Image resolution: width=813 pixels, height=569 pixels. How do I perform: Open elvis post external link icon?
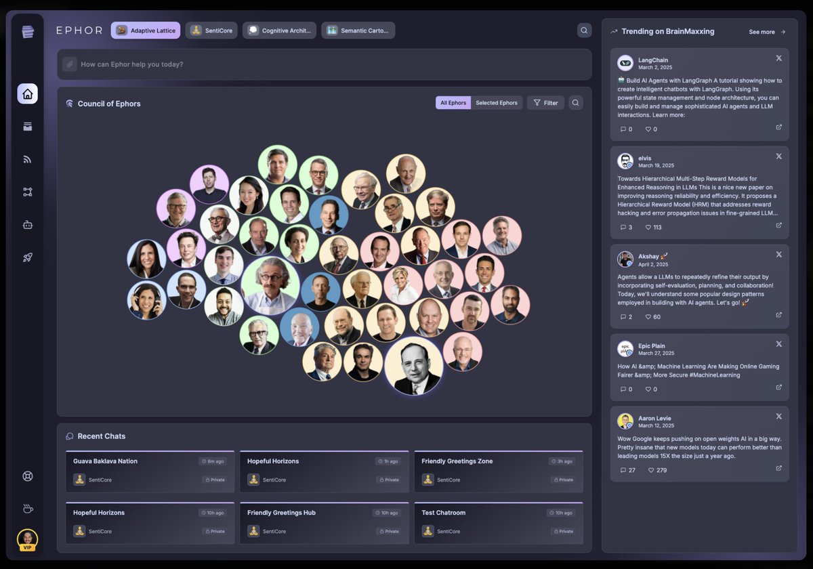[x=778, y=226]
